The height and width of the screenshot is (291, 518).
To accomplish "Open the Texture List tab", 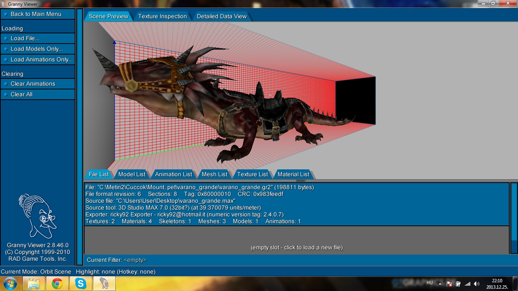I will [253, 174].
